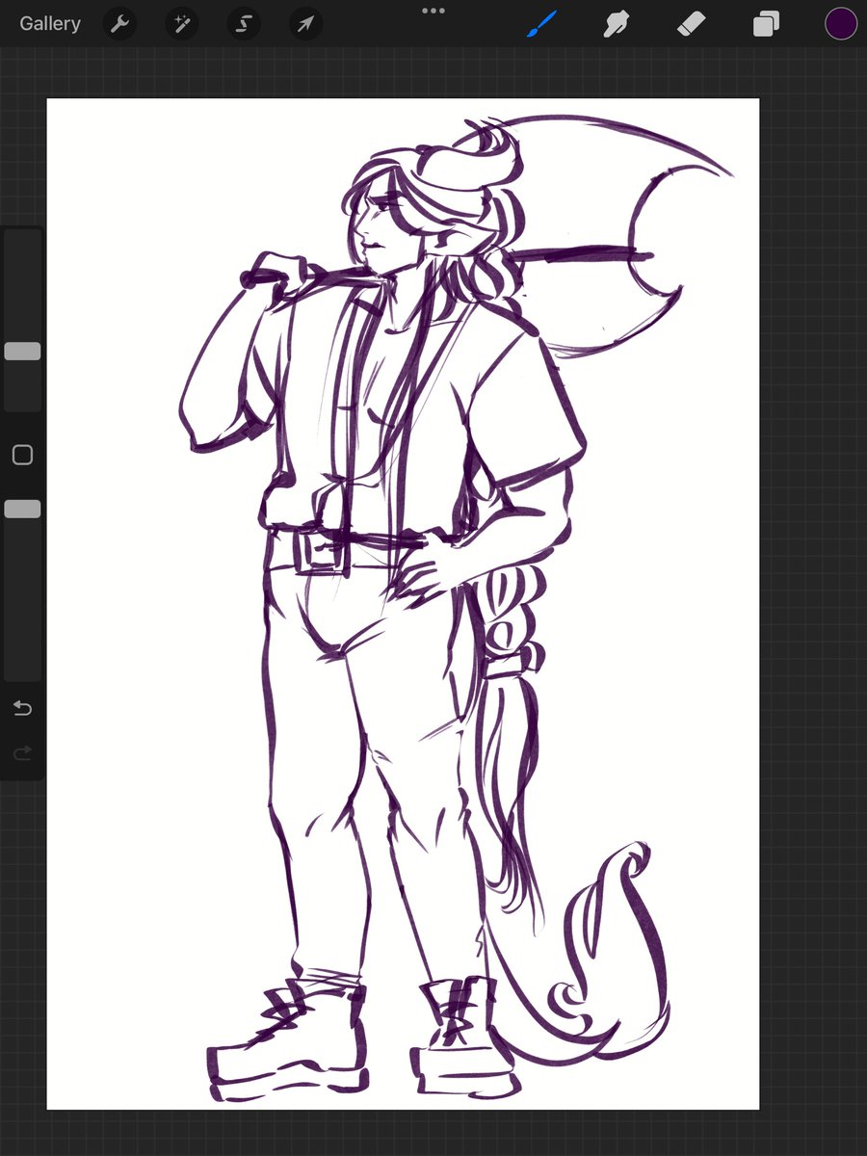867x1156 pixels.
Task: Adjust the brush size slider handle
Action: coord(22,352)
